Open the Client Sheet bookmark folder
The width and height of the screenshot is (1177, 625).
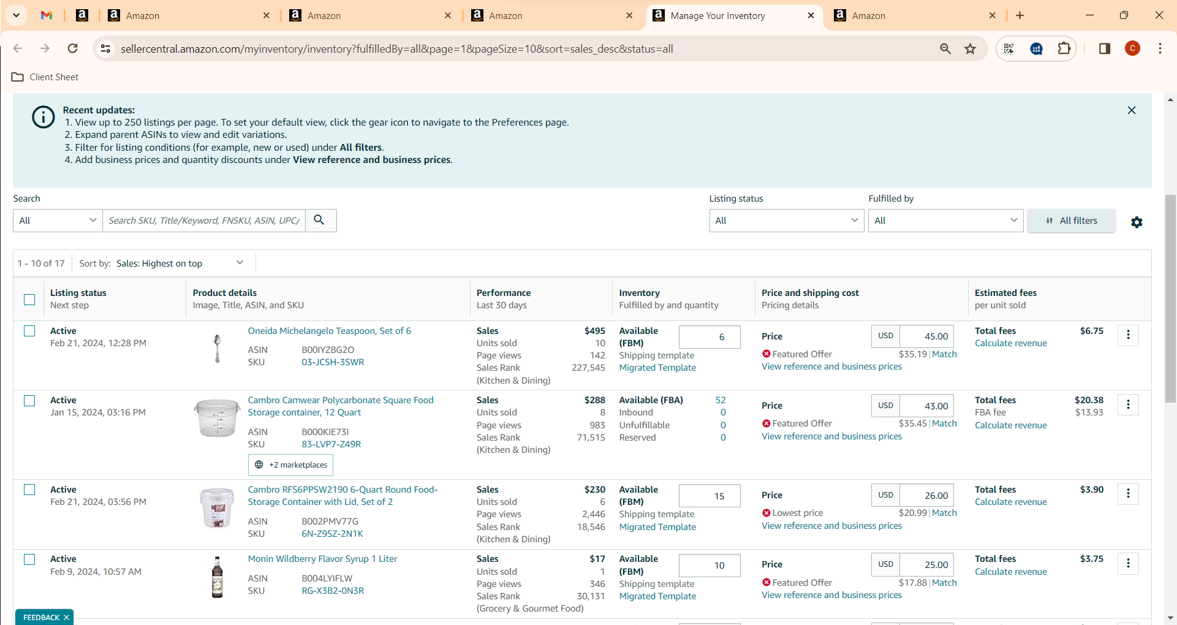[x=45, y=77]
